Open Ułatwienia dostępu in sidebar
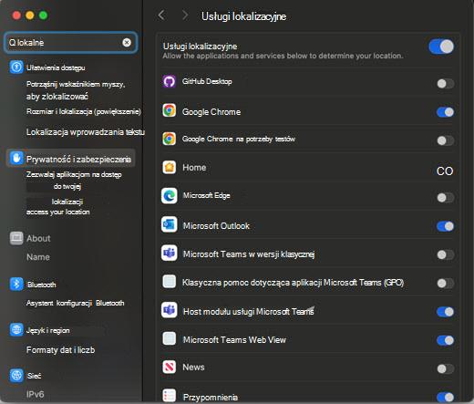 [x=56, y=67]
